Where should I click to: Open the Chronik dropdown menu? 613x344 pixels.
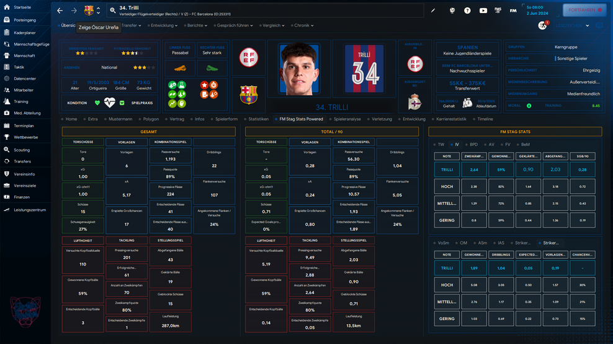pos(303,25)
